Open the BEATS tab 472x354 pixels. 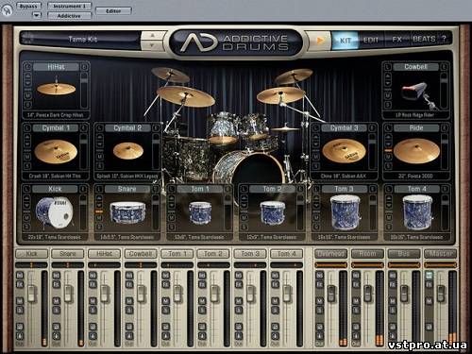click(424, 40)
